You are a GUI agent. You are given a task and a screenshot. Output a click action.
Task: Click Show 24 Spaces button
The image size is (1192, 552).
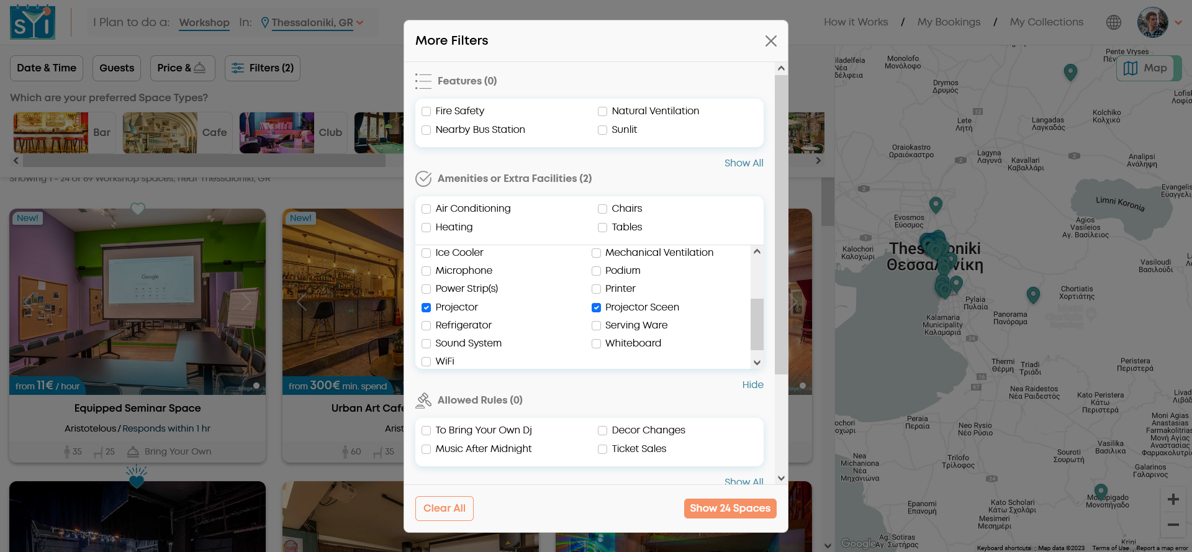point(729,508)
